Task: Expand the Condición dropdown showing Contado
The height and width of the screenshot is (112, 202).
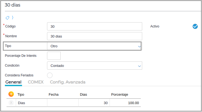Action: (94, 66)
